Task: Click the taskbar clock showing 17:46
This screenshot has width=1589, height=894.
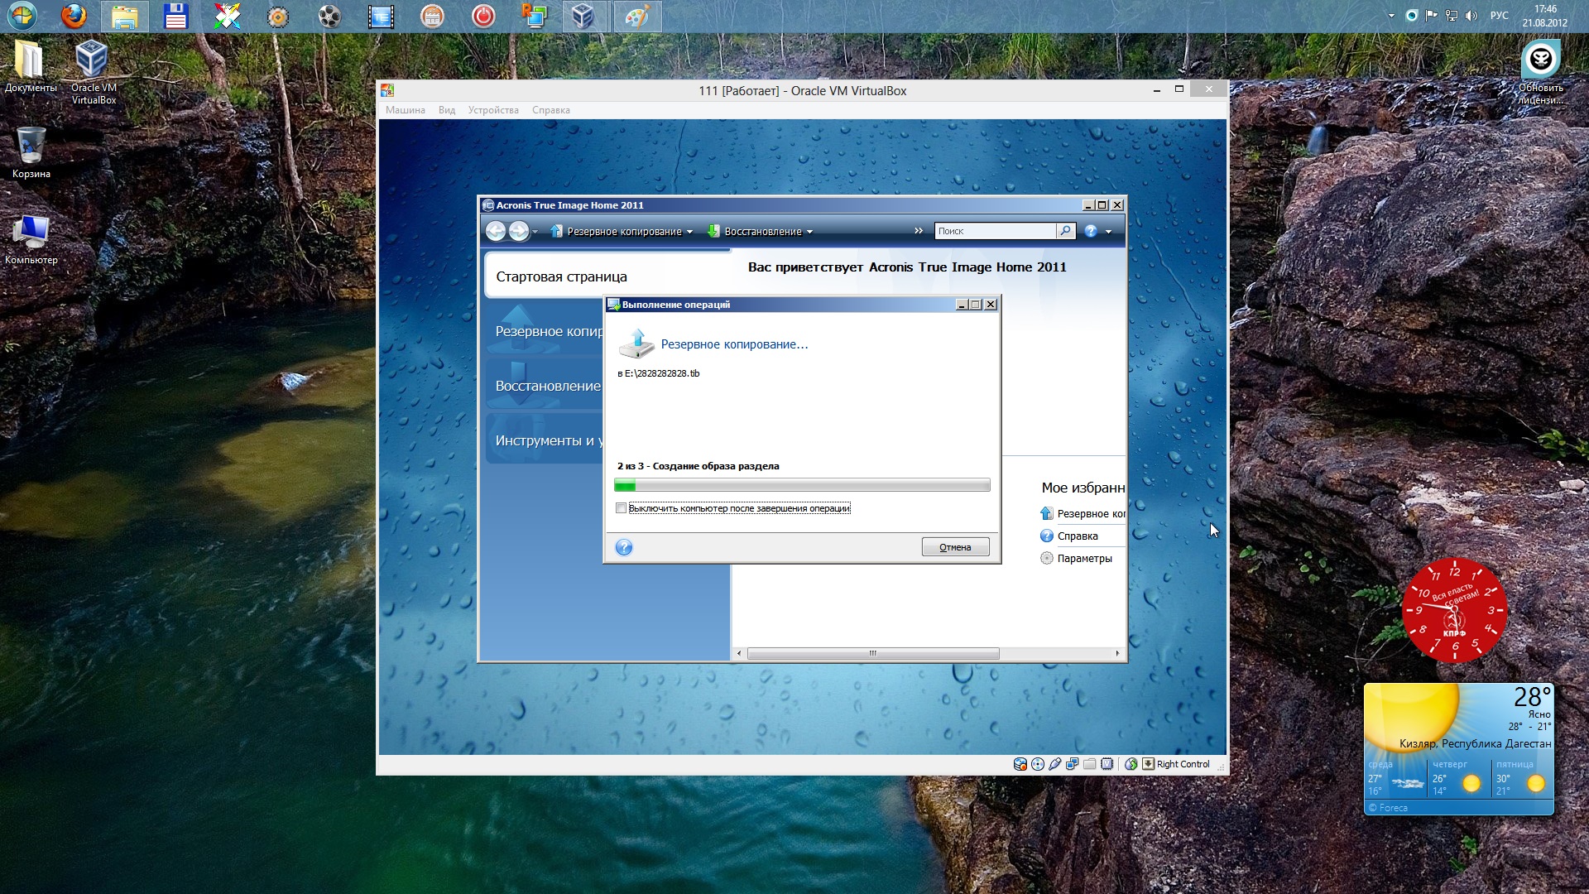Action: coord(1544,16)
